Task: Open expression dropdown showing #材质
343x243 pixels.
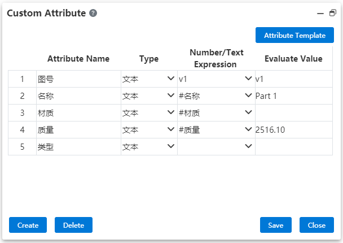Action: click(x=248, y=112)
